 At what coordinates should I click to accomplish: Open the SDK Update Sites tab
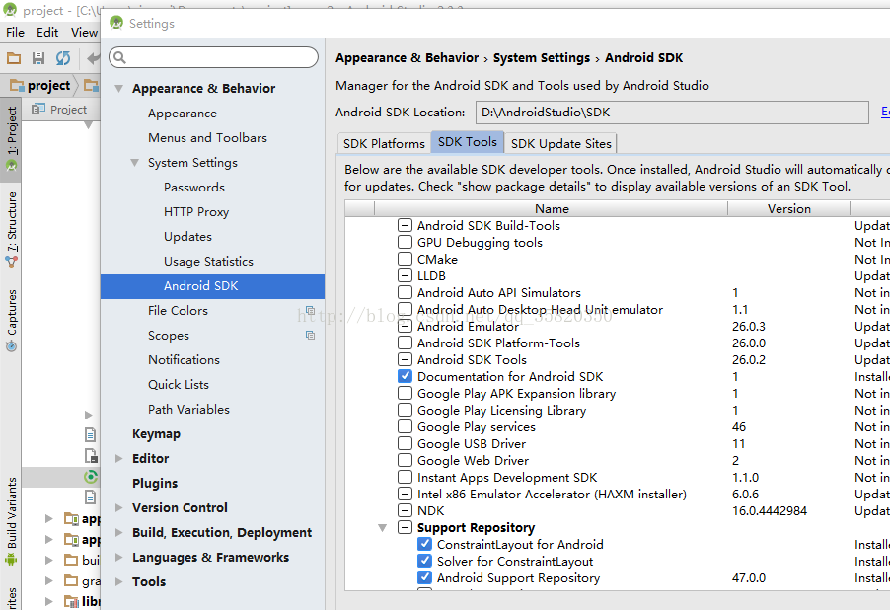point(560,144)
